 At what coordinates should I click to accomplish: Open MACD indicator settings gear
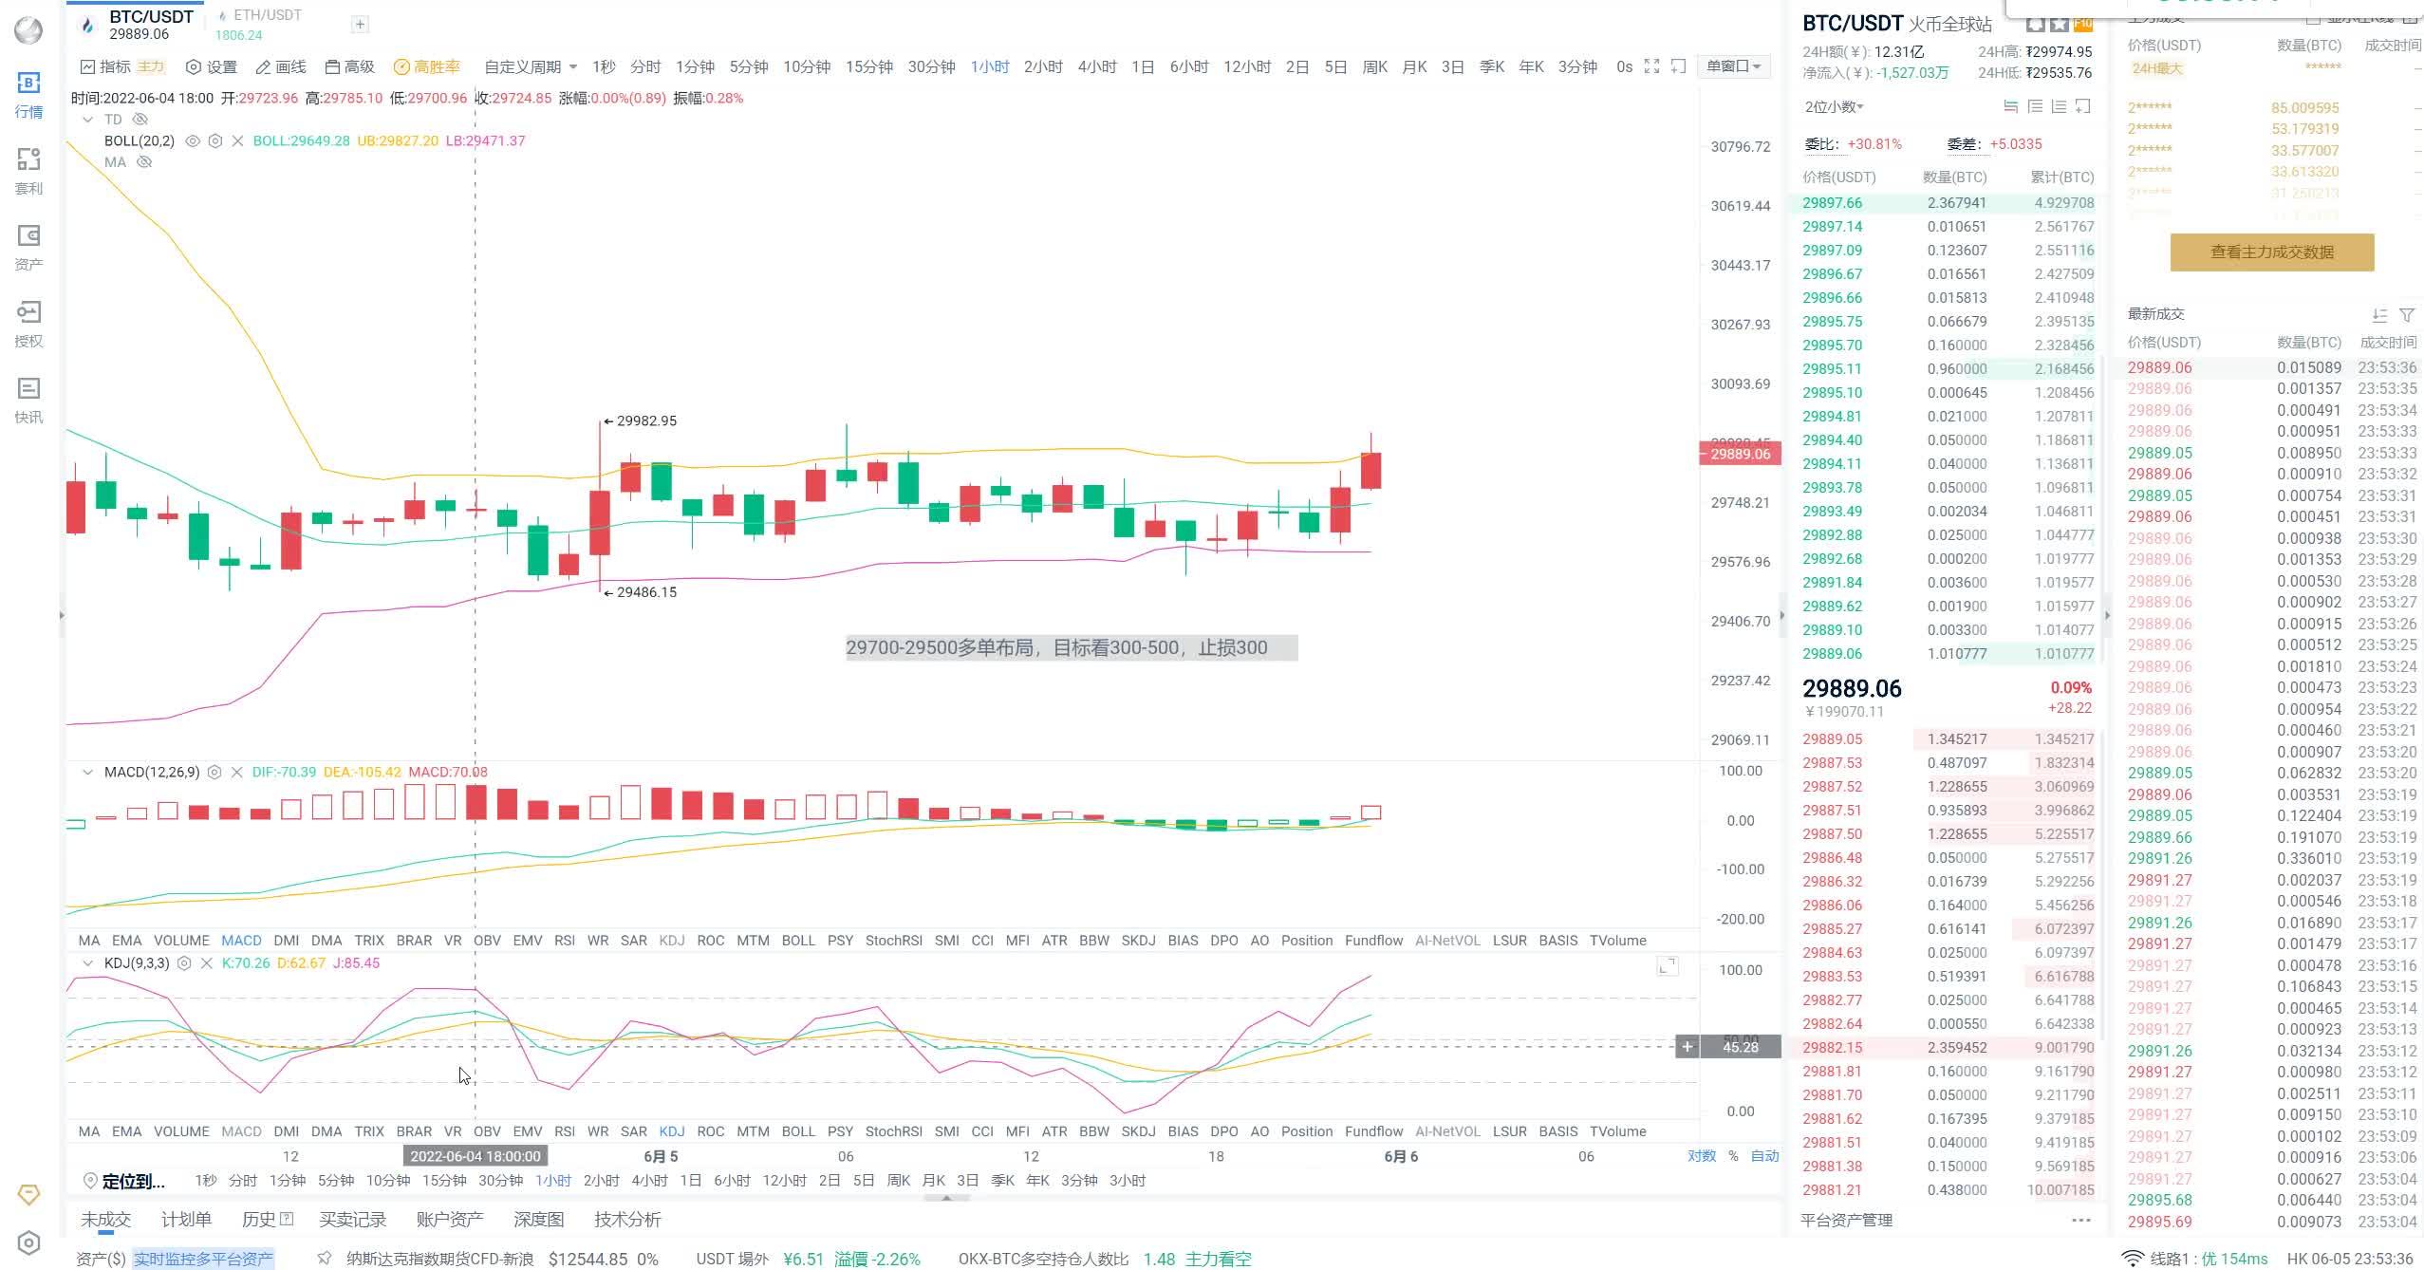tap(214, 772)
